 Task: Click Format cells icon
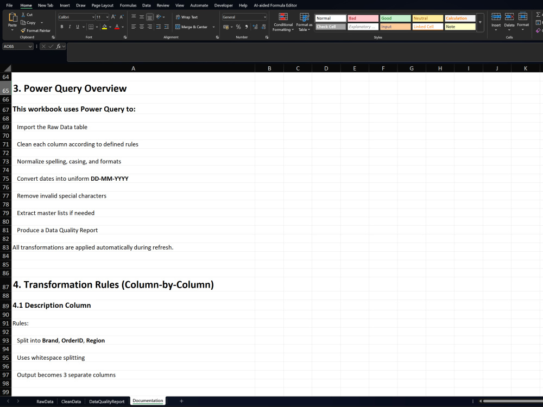click(522, 17)
